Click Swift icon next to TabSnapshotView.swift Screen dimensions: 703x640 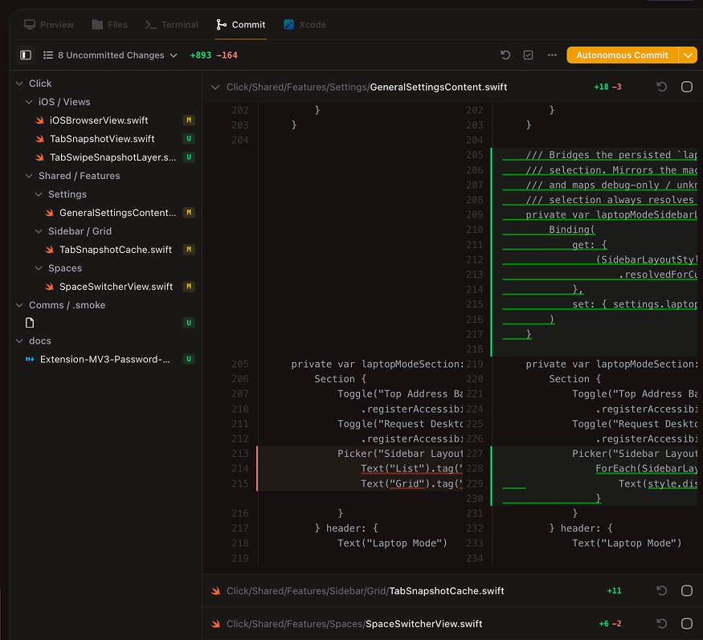pyautogui.click(x=40, y=138)
